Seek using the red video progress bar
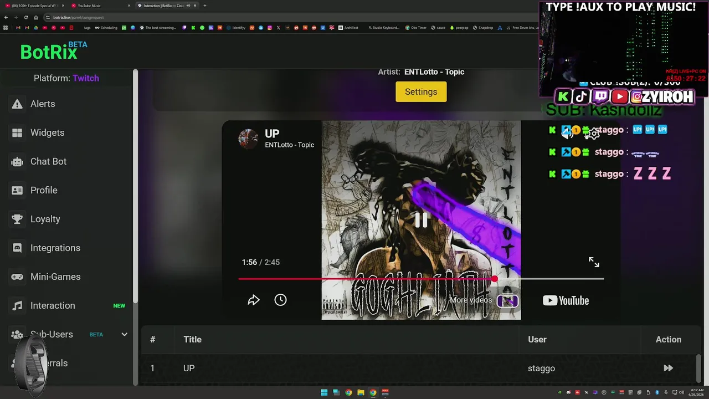 coord(421,279)
